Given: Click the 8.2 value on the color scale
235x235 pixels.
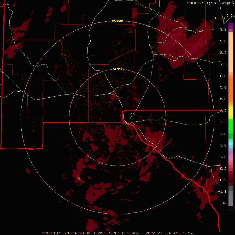Looking at the screenshot, I should pos(223,52).
